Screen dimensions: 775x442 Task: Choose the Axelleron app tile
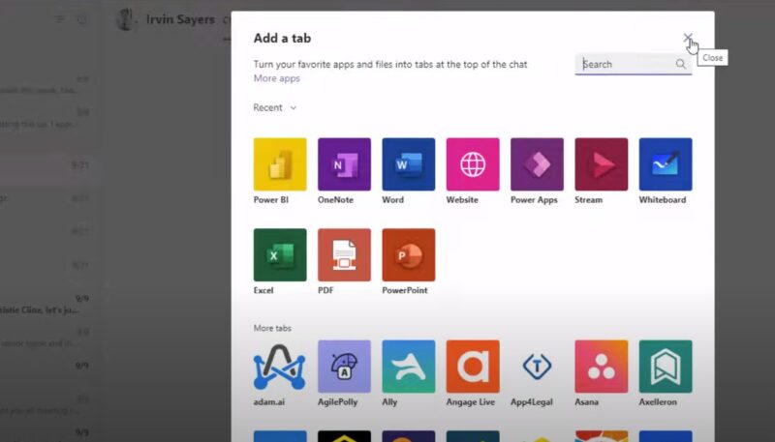coord(666,367)
